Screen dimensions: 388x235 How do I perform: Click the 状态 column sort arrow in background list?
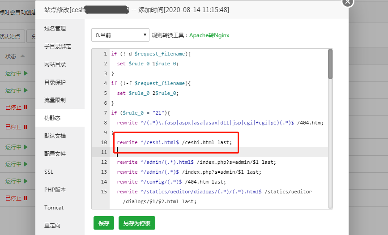coord(22,56)
